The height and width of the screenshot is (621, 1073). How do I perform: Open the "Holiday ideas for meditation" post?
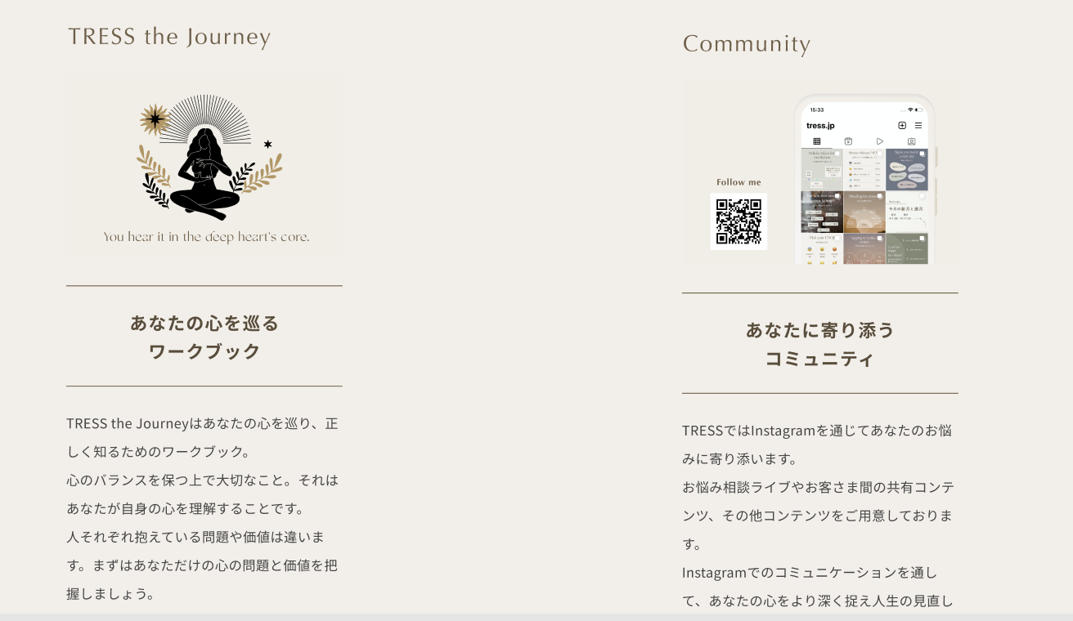[822, 169]
